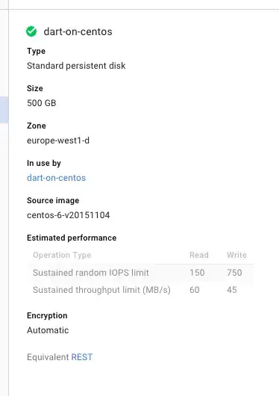Click the Standard persistent disk type value
279x396 pixels.
click(76, 66)
